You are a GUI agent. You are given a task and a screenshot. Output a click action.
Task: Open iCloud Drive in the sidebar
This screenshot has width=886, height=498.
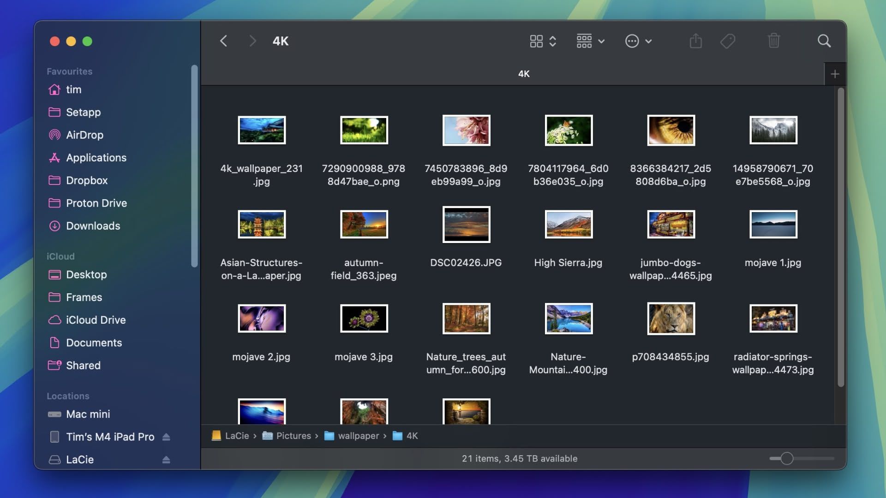tap(96, 320)
